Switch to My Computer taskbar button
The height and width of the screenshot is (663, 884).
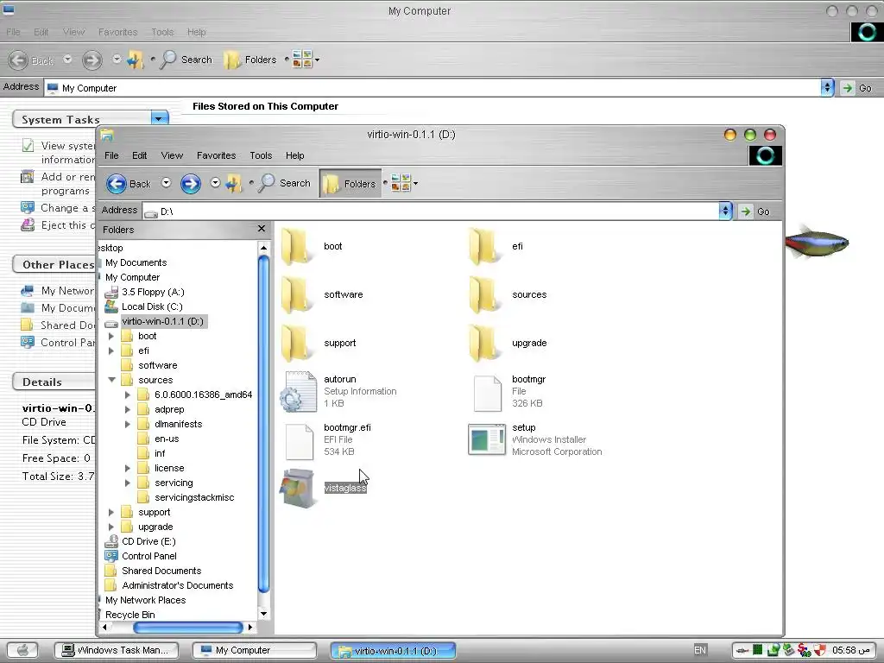click(x=255, y=650)
